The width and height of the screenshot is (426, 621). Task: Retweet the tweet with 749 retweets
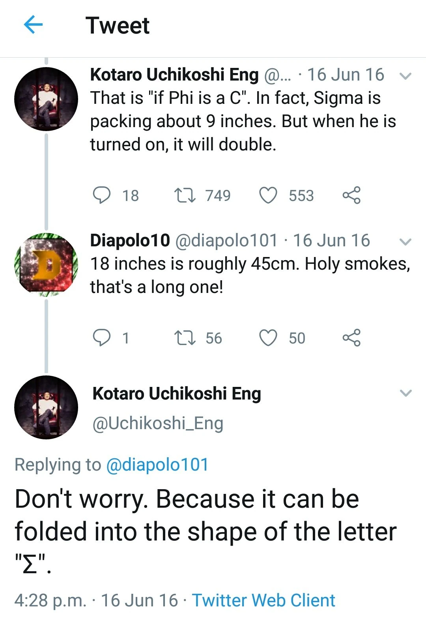(x=185, y=195)
